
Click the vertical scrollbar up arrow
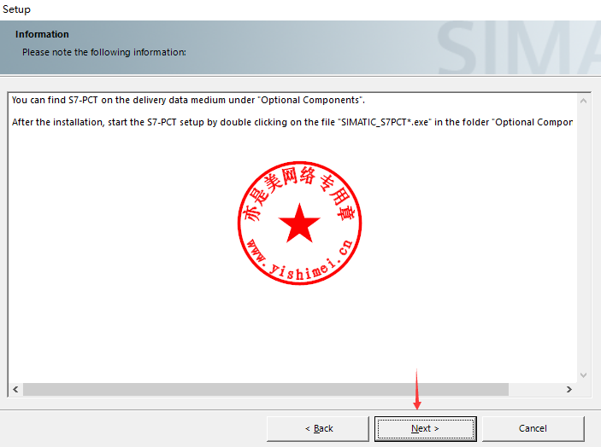click(x=583, y=102)
